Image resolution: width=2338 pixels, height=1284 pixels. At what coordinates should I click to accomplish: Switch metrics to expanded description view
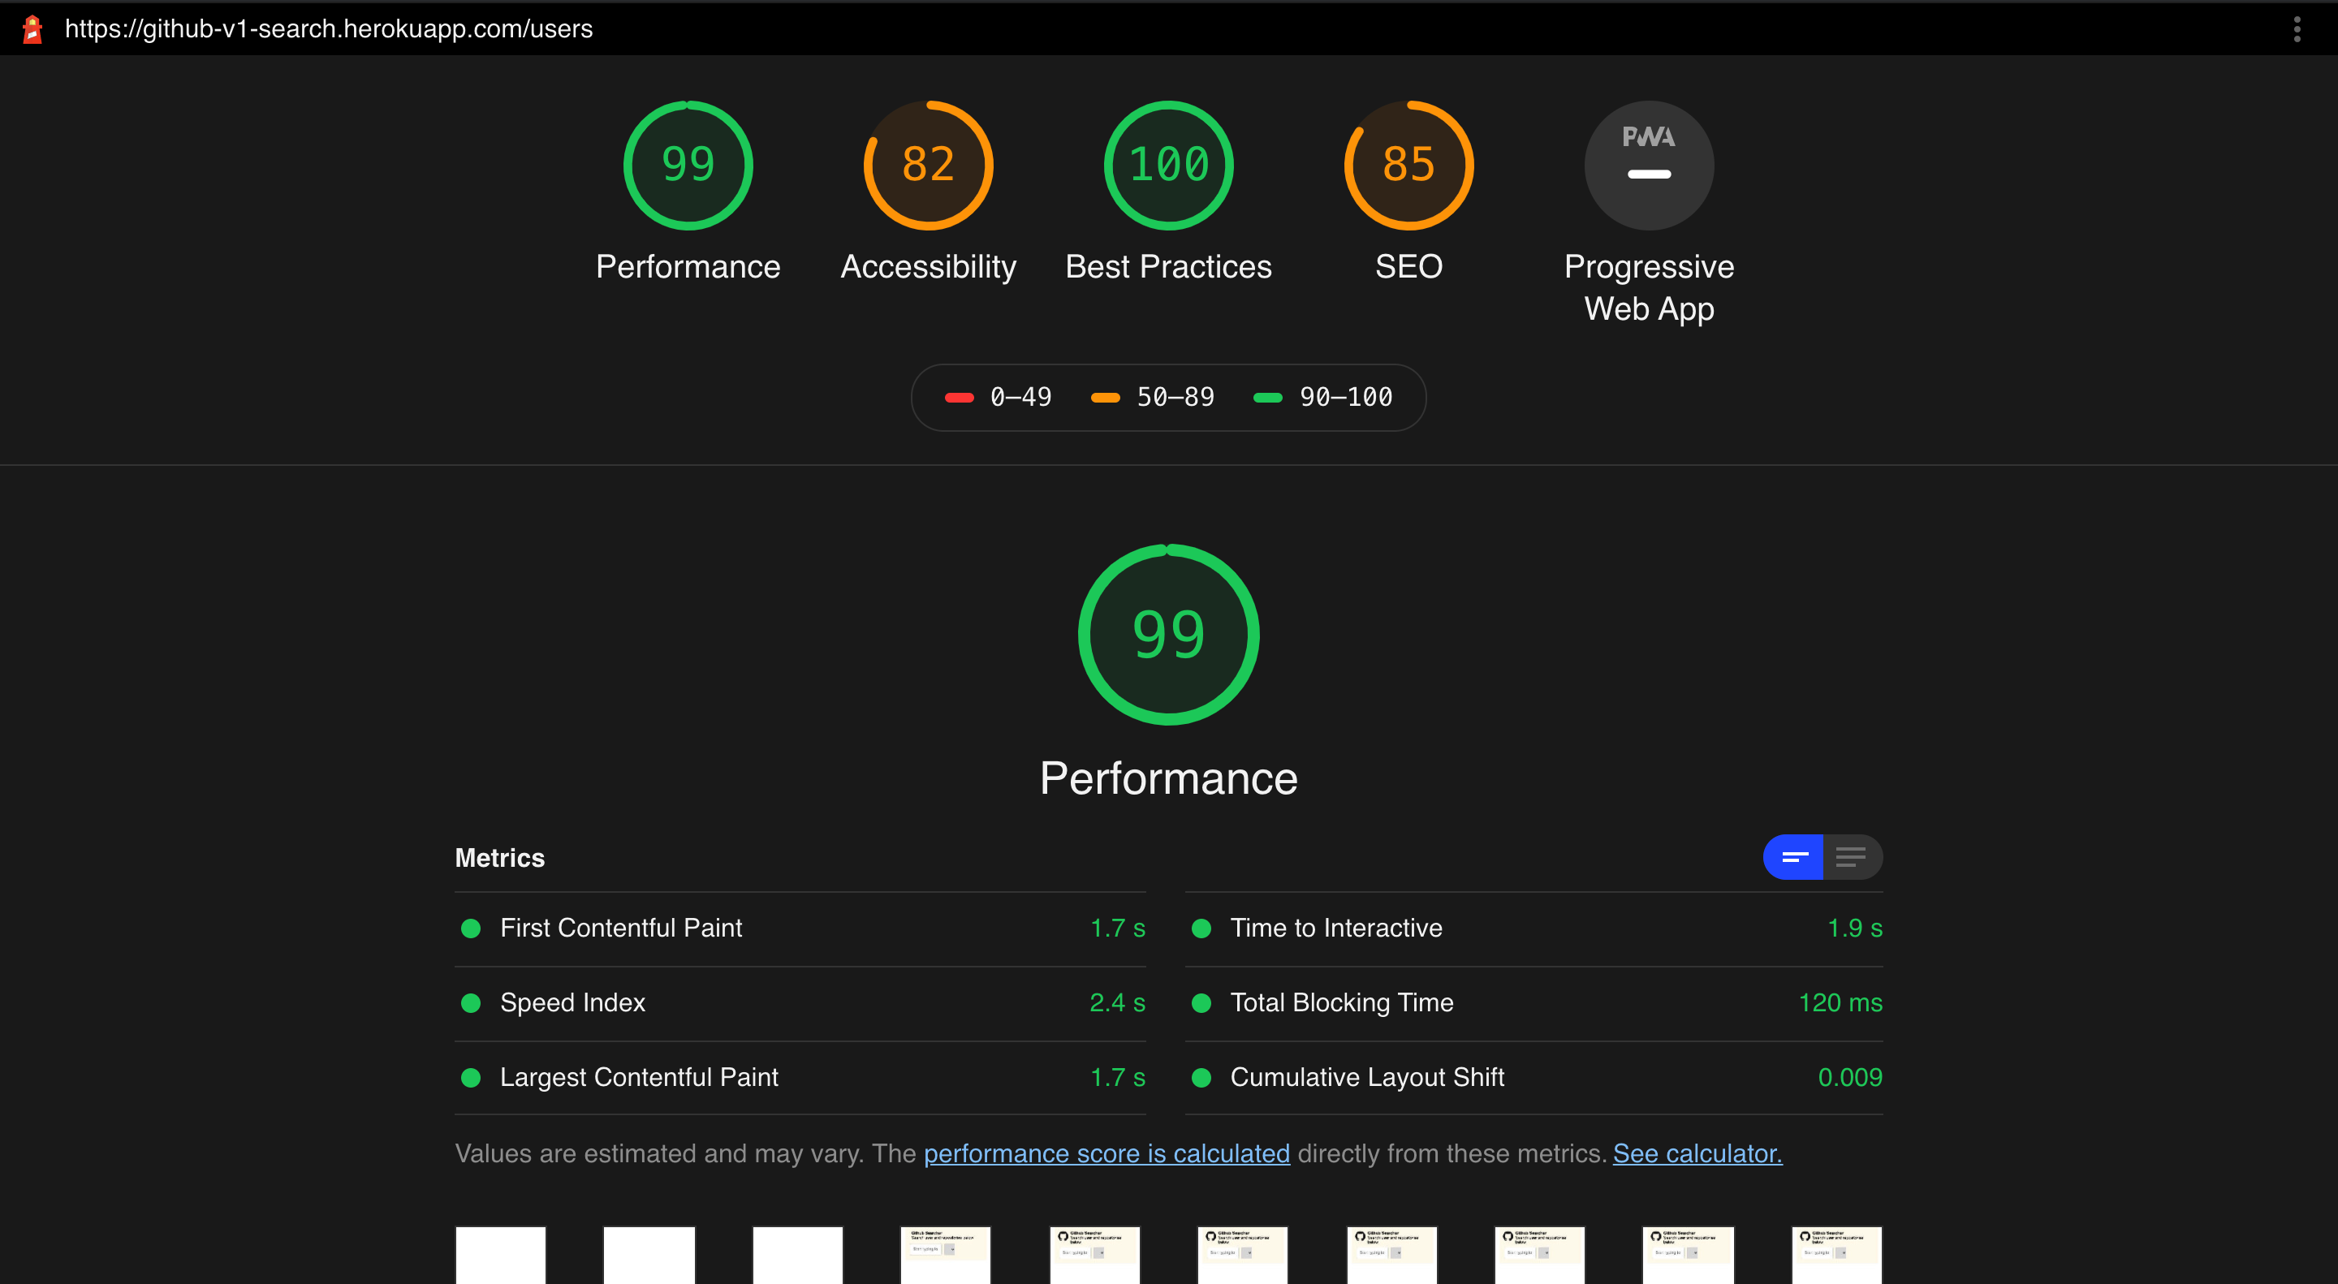click(x=1852, y=858)
